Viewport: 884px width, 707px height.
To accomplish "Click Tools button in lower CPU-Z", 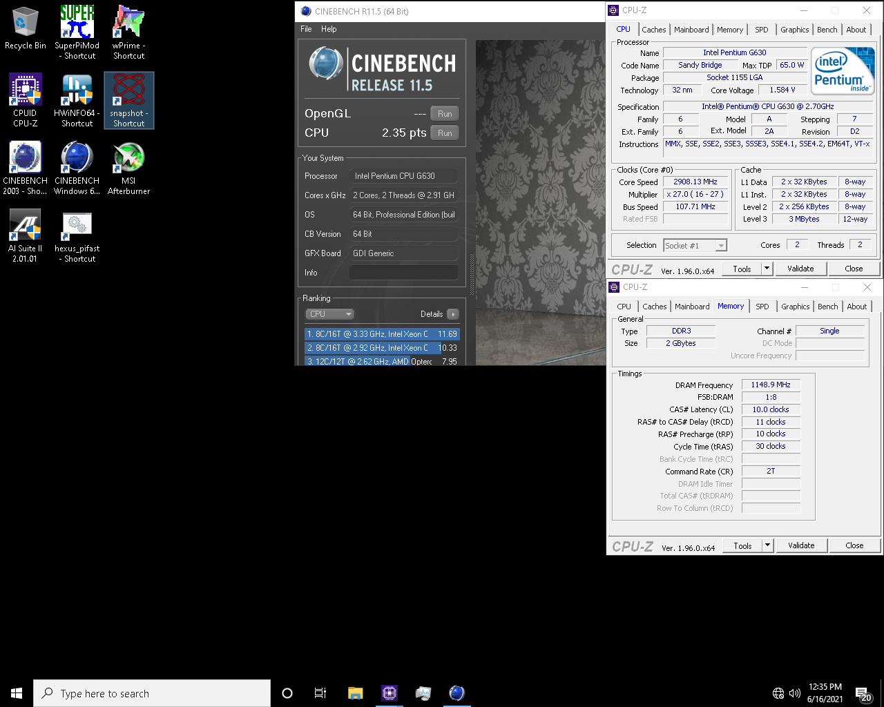I will pos(743,545).
